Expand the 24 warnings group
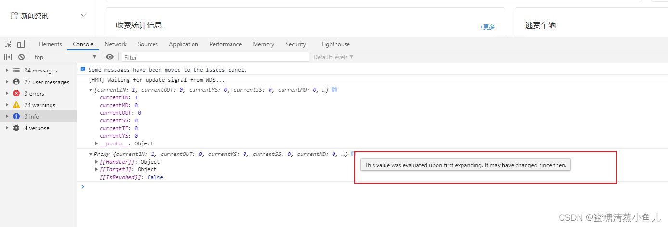The height and width of the screenshot is (227, 668). click(7, 105)
